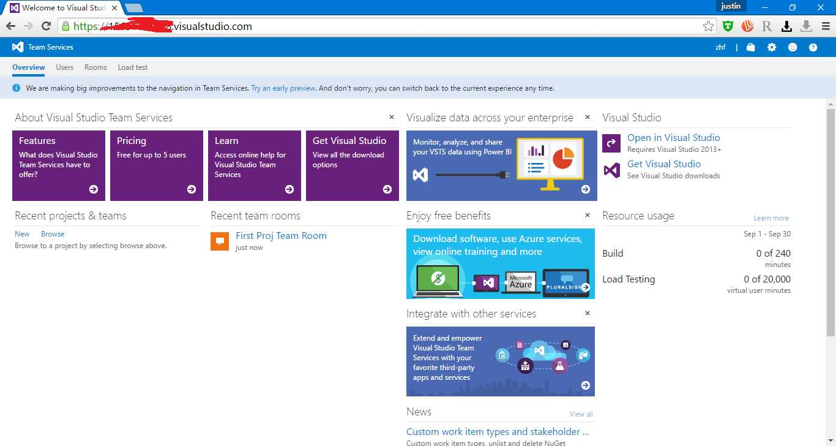
Task: Click the browser forward arrow
Action: (28, 26)
